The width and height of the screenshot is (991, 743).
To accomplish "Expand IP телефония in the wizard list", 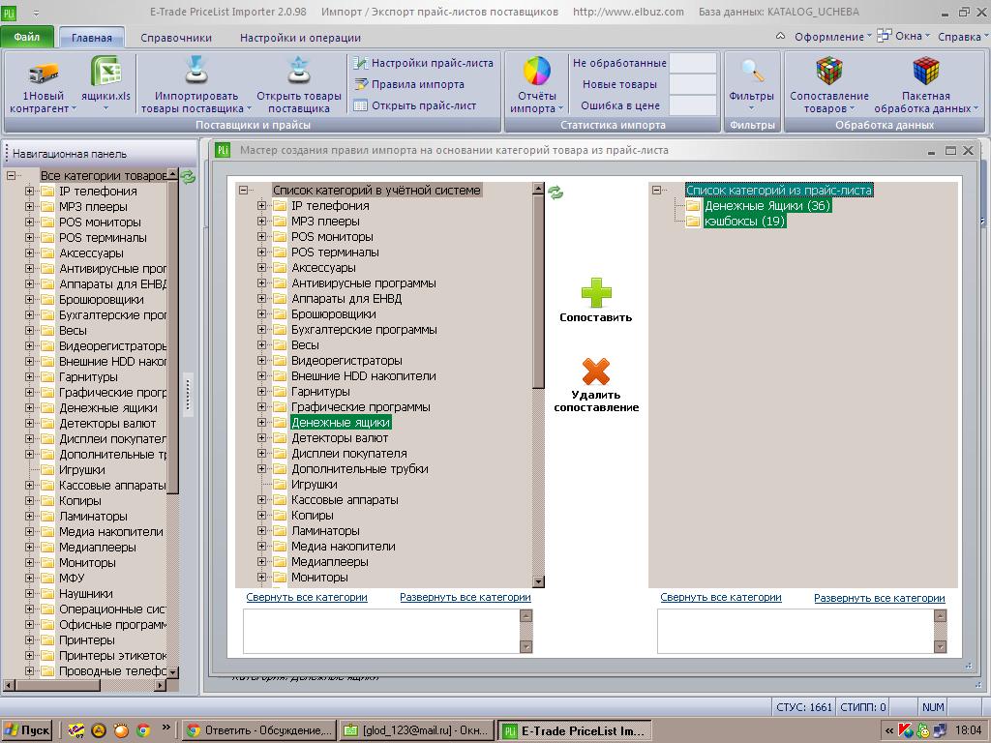I will pos(261,205).
